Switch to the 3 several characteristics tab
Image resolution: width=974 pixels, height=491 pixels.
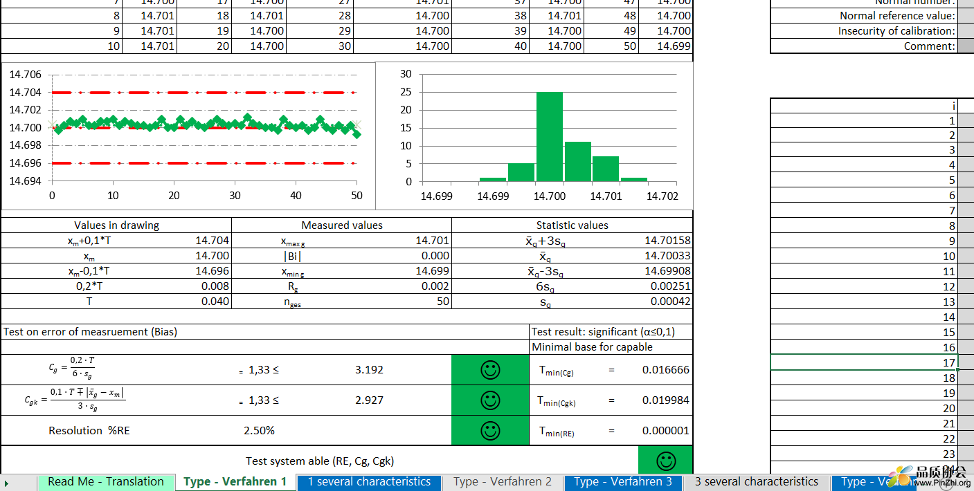click(757, 482)
